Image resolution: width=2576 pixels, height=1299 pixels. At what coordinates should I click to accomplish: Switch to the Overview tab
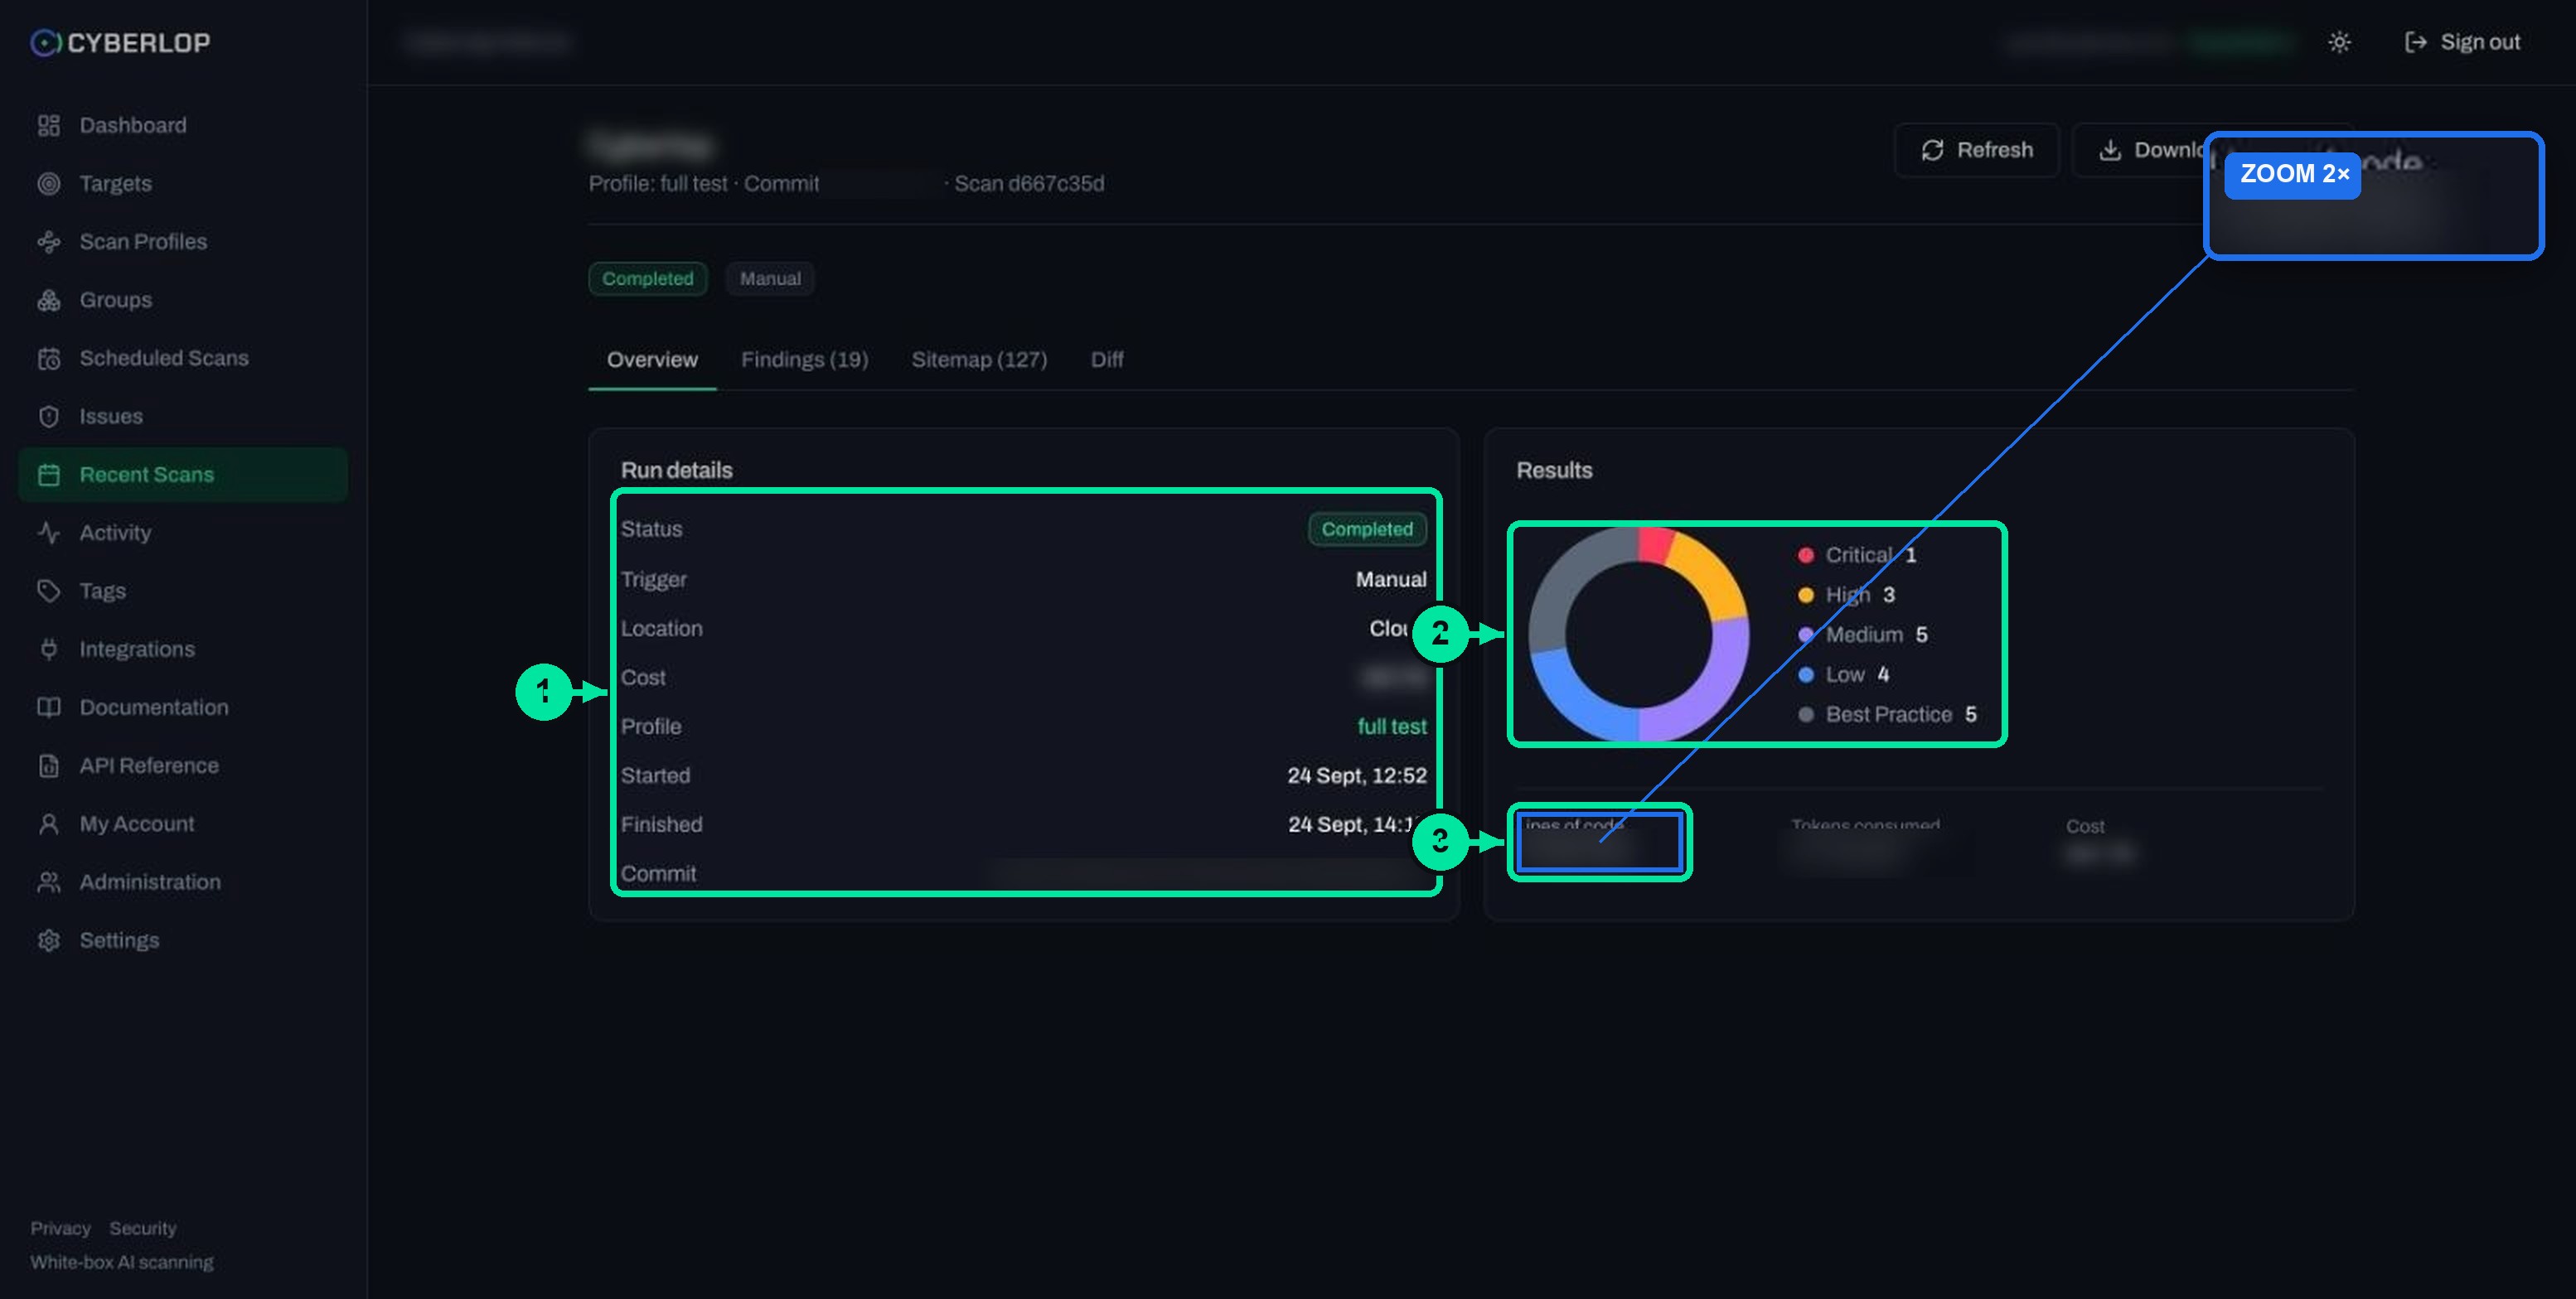coord(652,360)
